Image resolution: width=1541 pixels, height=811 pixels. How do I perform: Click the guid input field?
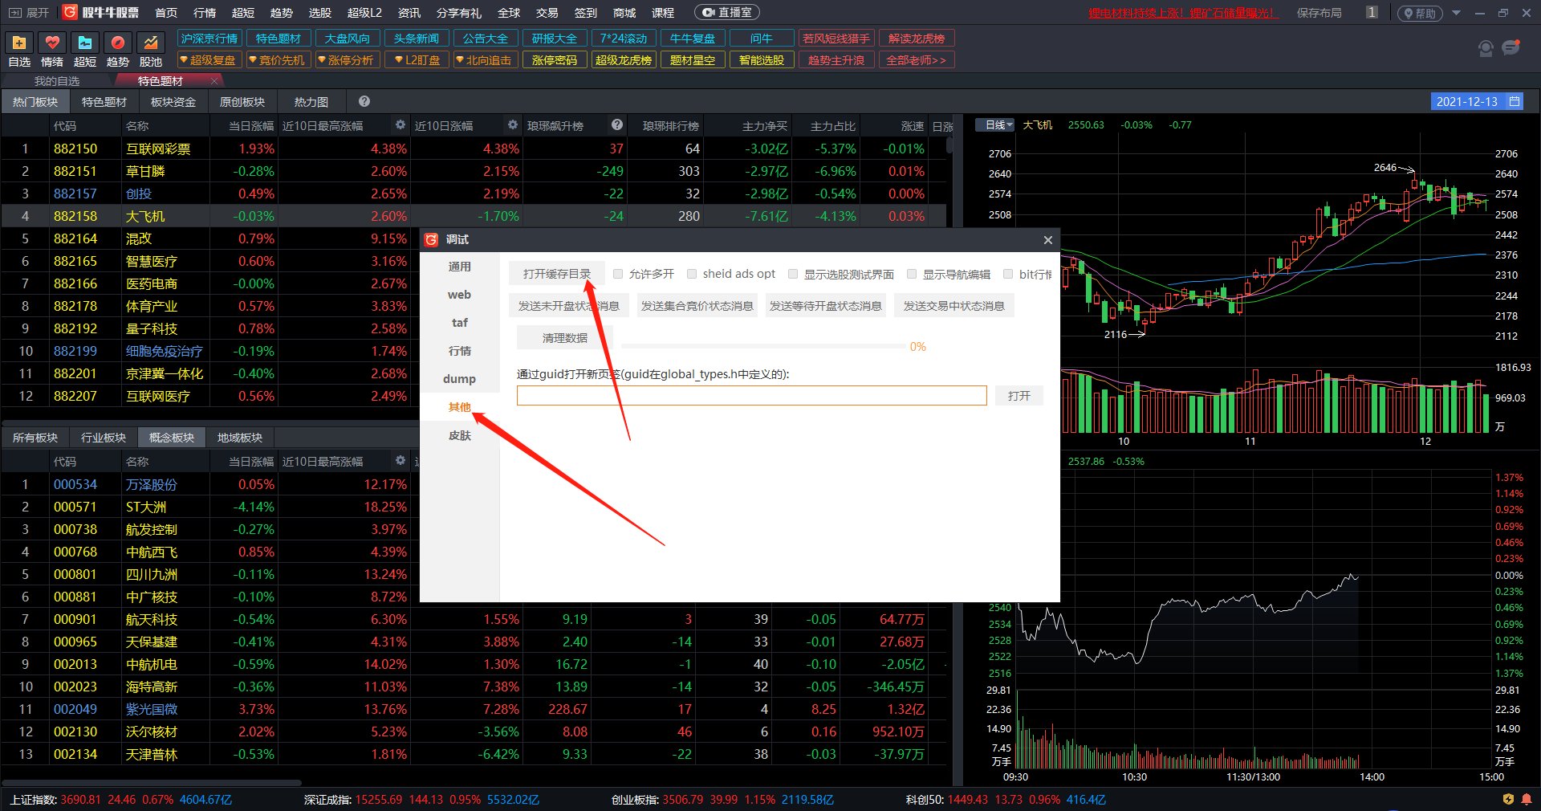click(752, 395)
